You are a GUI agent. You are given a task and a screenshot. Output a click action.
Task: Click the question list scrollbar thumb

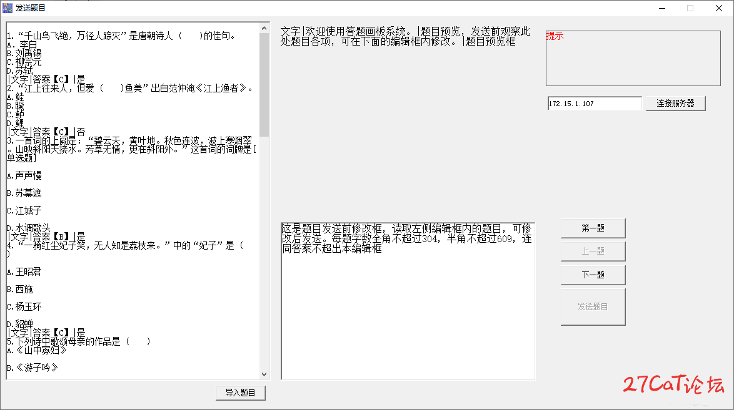point(264,85)
